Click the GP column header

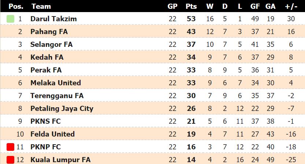[172, 6]
